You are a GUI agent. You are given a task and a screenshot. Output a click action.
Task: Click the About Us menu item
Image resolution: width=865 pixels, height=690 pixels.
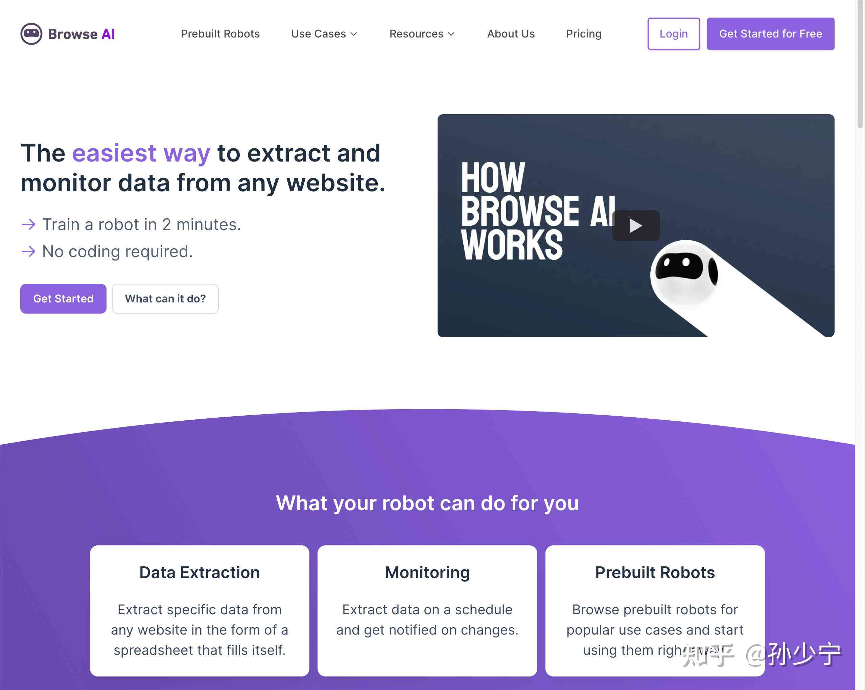tap(511, 33)
